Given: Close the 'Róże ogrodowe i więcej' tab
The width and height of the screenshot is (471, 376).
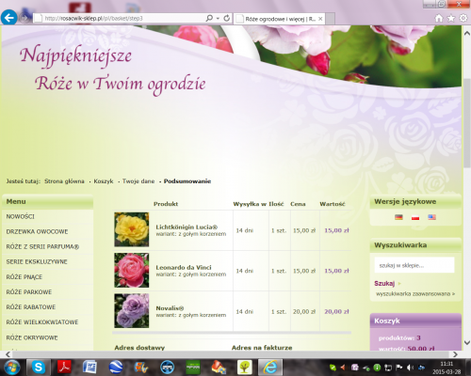Looking at the screenshot, I should point(320,19).
